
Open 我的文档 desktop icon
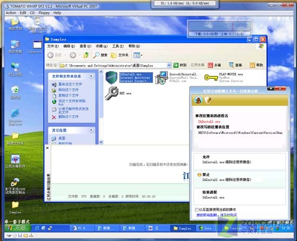15,24
